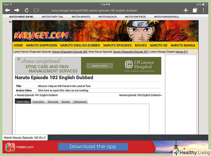211x156 pixels.
Task: Open Watch Bleach link
Action: coord(108,17)
